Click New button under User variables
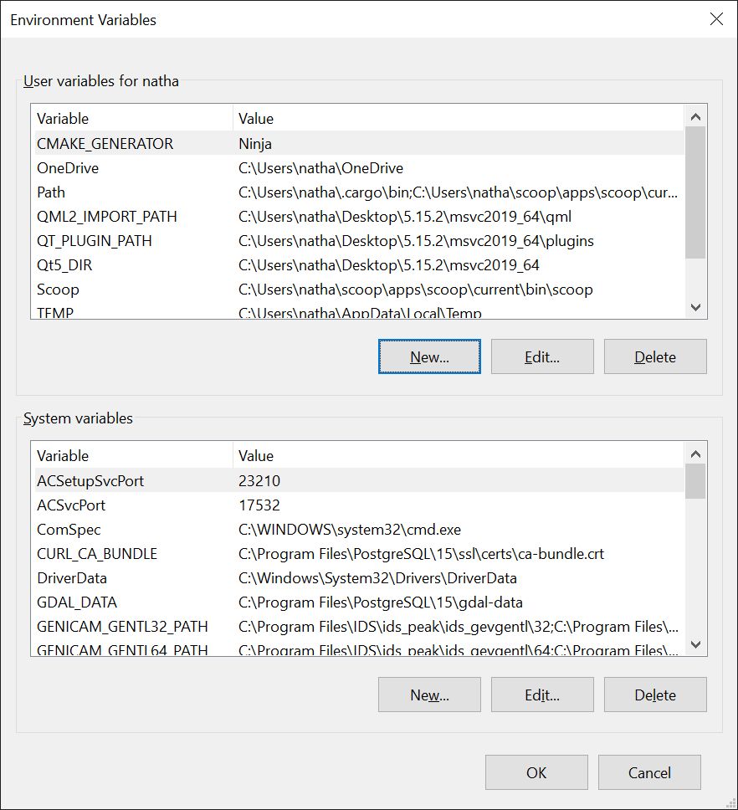738x810 pixels. click(429, 356)
